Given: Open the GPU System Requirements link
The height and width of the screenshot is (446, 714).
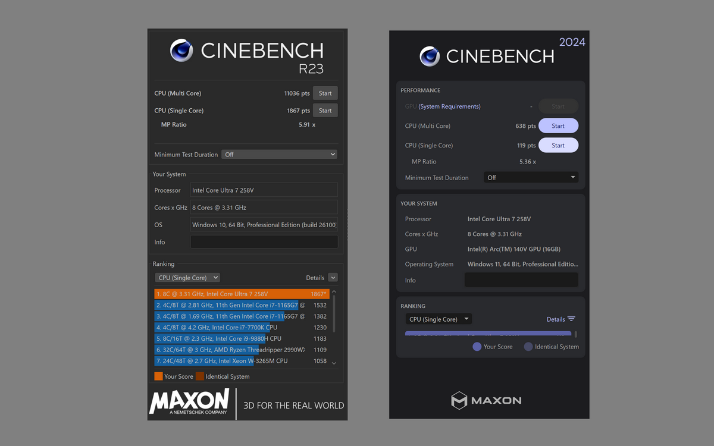Looking at the screenshot, I should [449, 106].
